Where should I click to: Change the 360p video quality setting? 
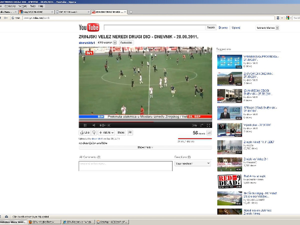(x=194, y=125)
